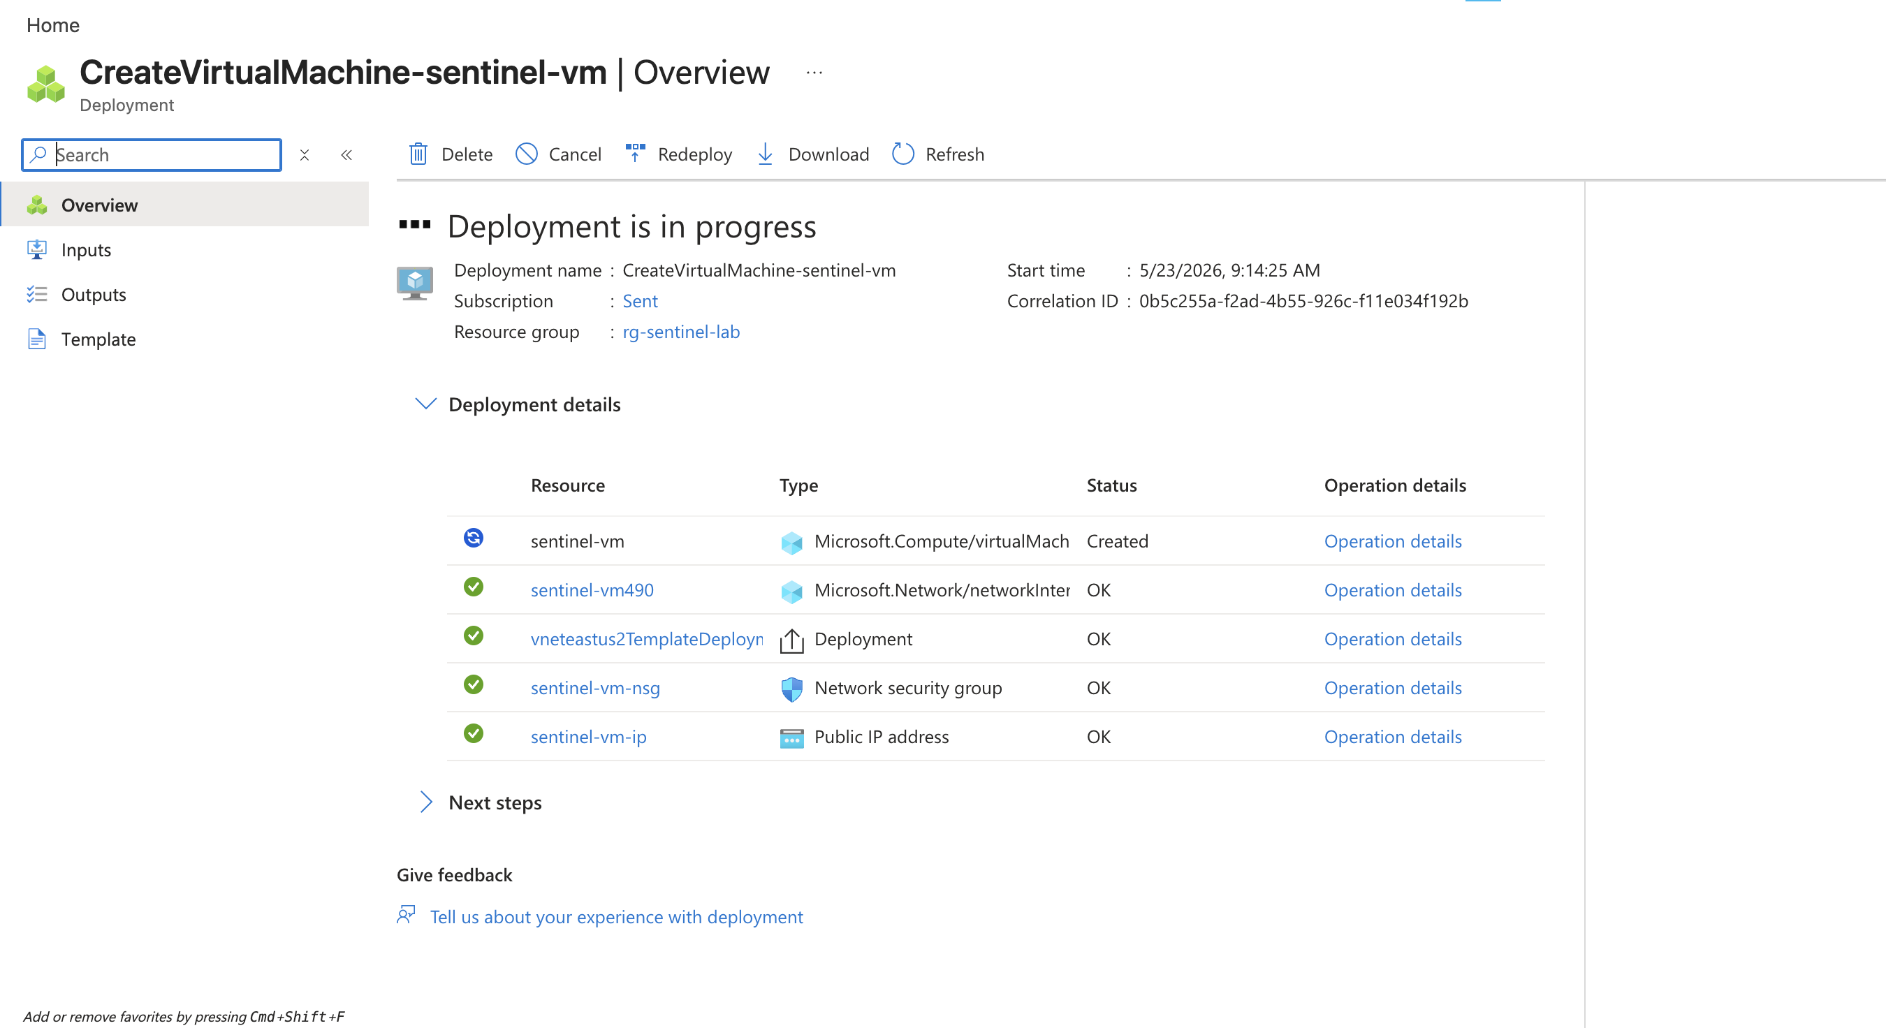This screenshot has height=1028, width=1886.
Task: View Operation details for sentinel-vm-ip
Action: click(1393, 737)
